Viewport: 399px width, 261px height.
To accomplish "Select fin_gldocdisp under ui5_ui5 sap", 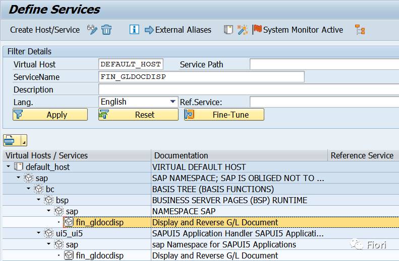I will tap(99, 255).
